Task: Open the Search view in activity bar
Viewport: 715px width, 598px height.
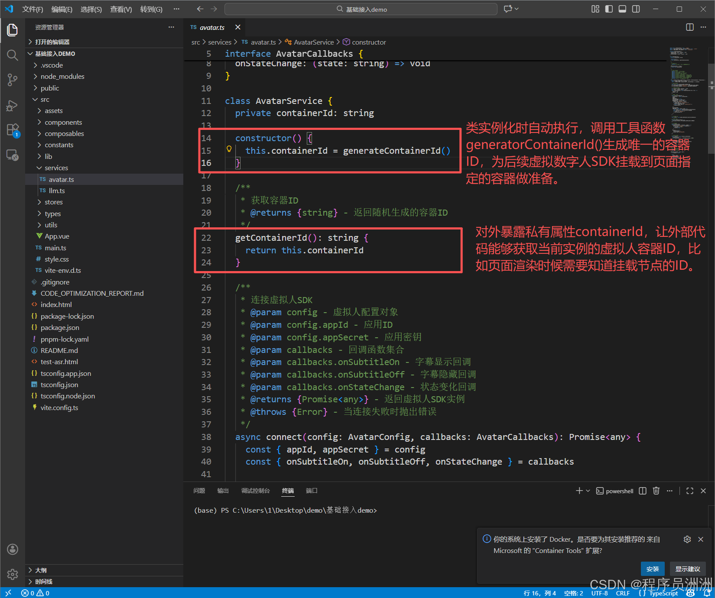Action: pos(13,55)
